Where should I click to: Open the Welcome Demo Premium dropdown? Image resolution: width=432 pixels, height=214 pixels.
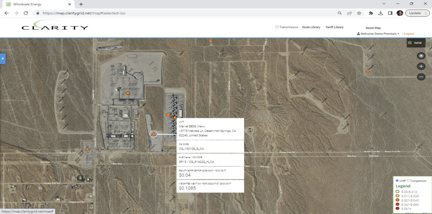[378, 34]
